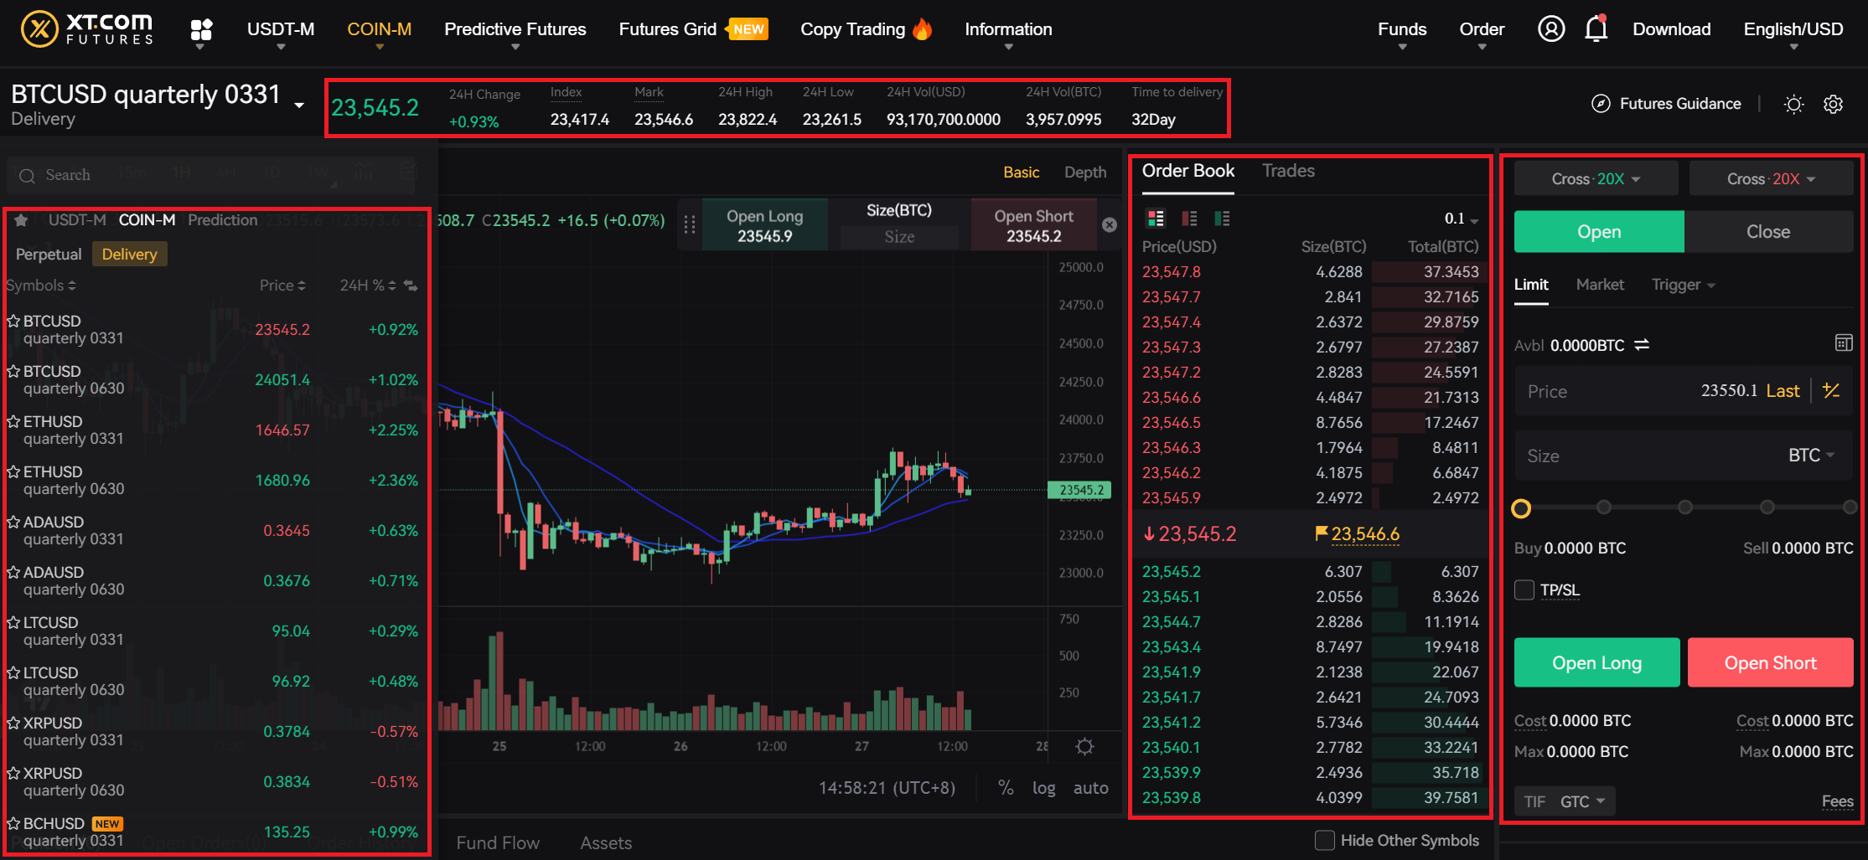
Task: Open the apps grid menu icon
Action: coord(201,30)
